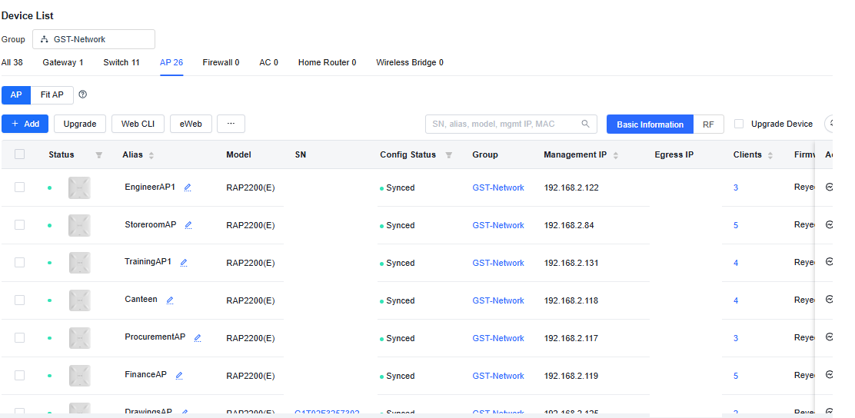Edit the FinanceAP alias name
The width and height of the screenshot is (855, 418).
[179, 376]
